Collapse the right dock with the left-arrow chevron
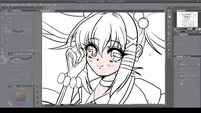Screen dimensions: 201x113 [167, 8]
